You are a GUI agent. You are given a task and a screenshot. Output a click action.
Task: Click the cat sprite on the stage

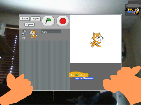click(96, 40)
